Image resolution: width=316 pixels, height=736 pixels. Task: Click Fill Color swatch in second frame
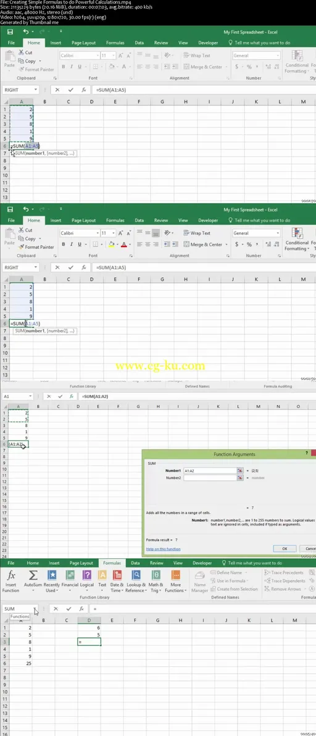[111, 245]
